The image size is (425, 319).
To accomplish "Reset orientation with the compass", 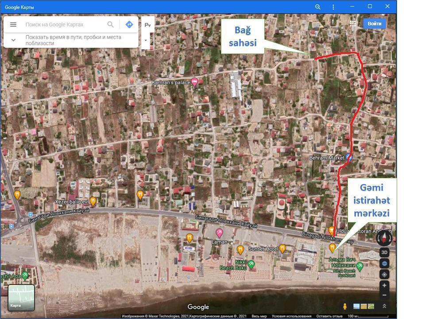I will (383, 238).
